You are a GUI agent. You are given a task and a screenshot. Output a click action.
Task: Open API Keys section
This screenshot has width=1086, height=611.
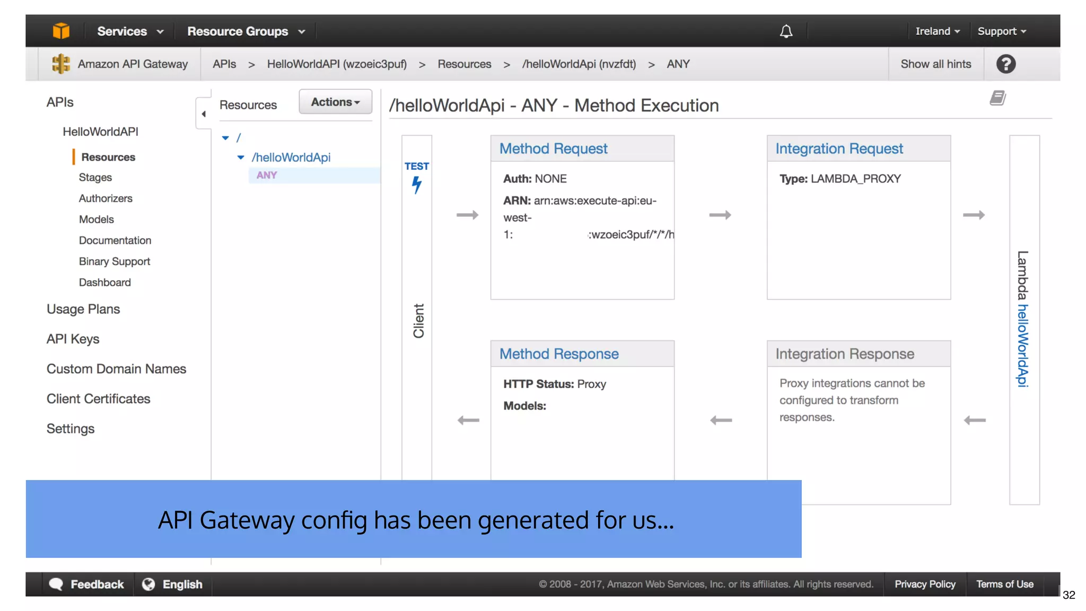[73, 339]
